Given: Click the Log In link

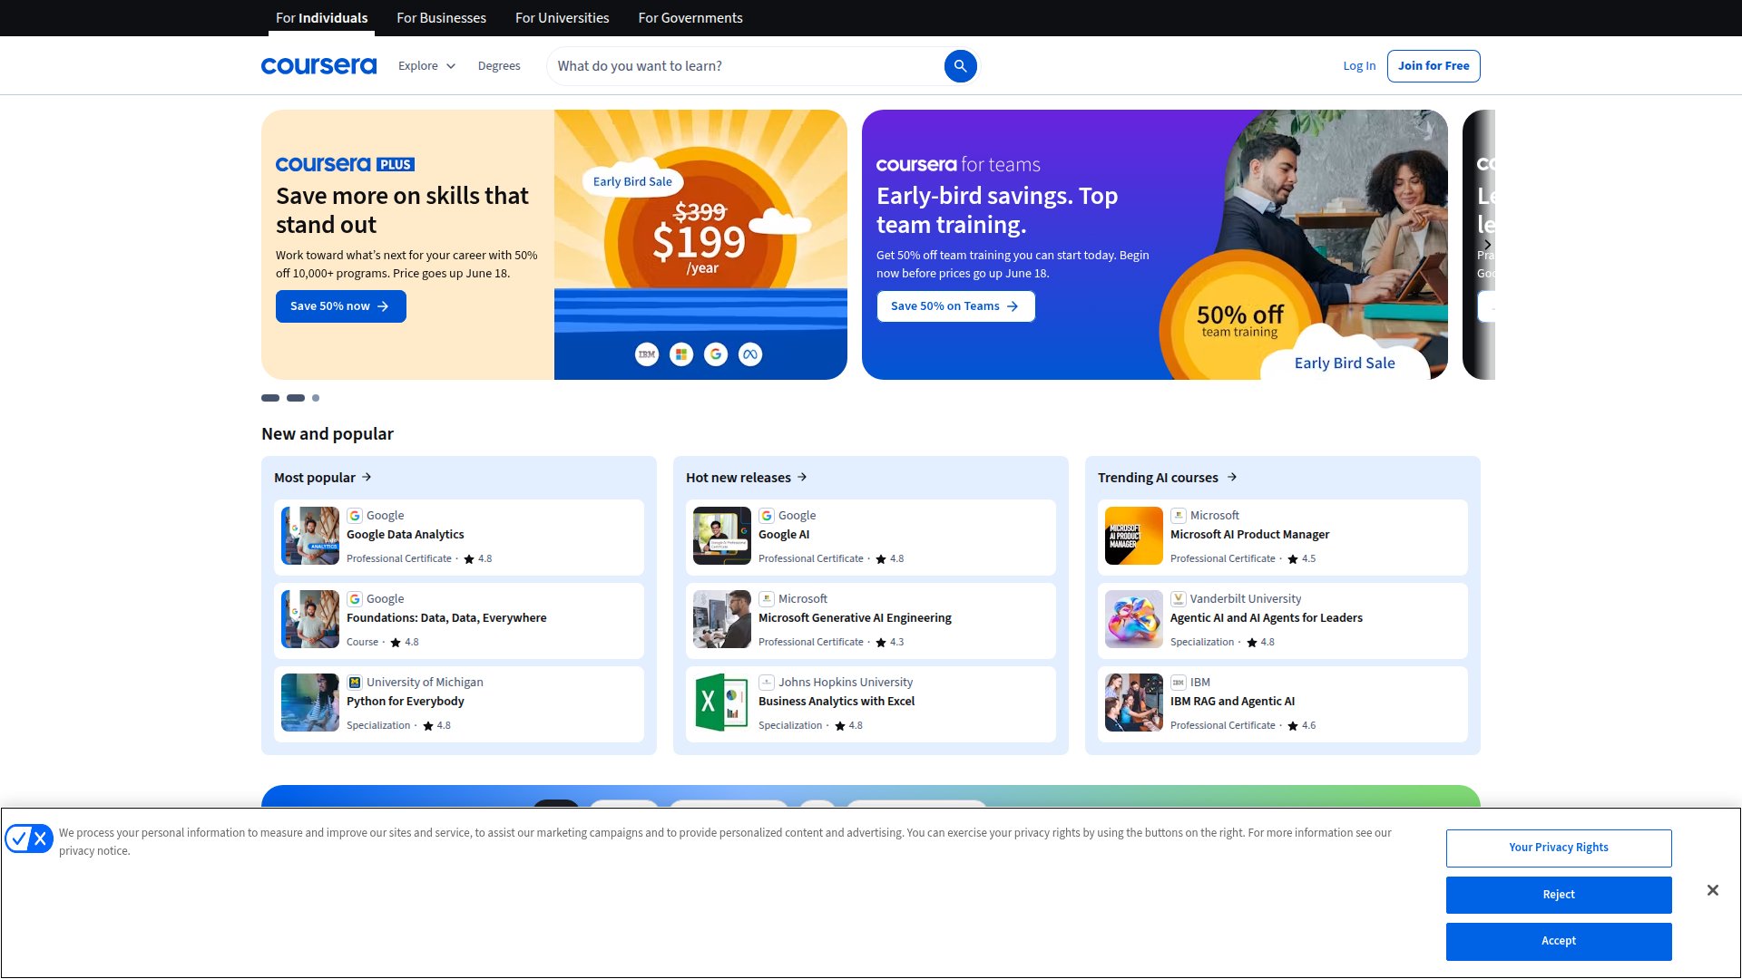Looking at the screenshot, I should coord(1359,66).
